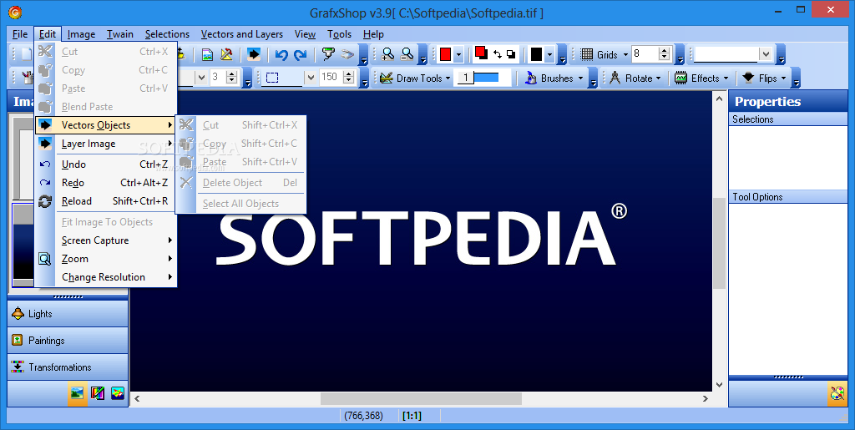Screen dimensions: 855x430
Task: Open the Vectors and Layers menu
Action: click(x=242, y=33)
